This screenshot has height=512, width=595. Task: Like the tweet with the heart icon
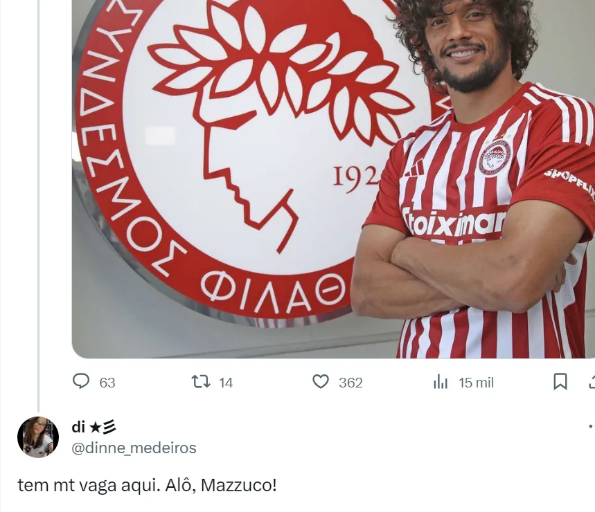coord(321,382)
